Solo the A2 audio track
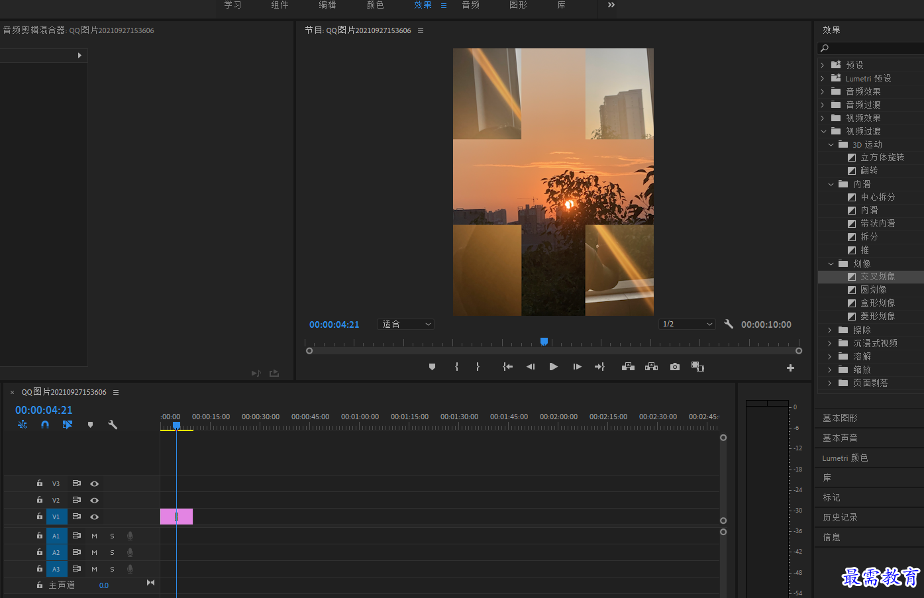This screenshot has height=598, width=924. (x=112, y=552)
